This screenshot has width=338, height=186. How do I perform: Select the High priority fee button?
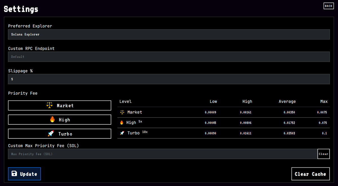[60, 120]
